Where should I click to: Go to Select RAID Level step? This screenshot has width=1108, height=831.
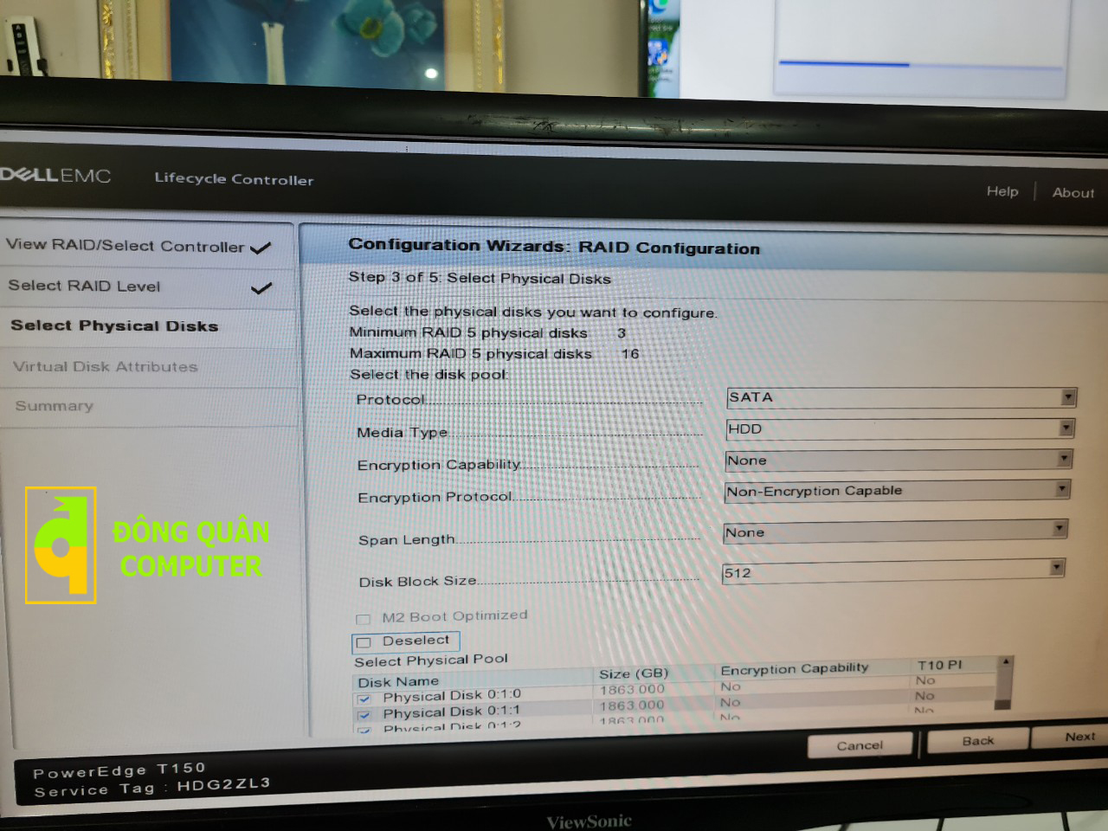(x=84, y=286)
